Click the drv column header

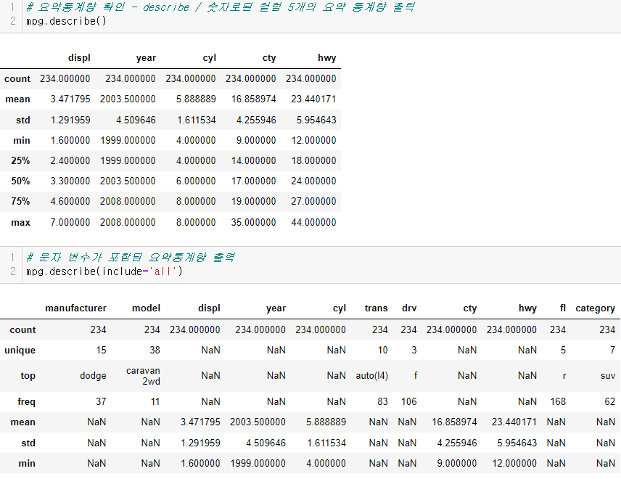pos(409,308)
